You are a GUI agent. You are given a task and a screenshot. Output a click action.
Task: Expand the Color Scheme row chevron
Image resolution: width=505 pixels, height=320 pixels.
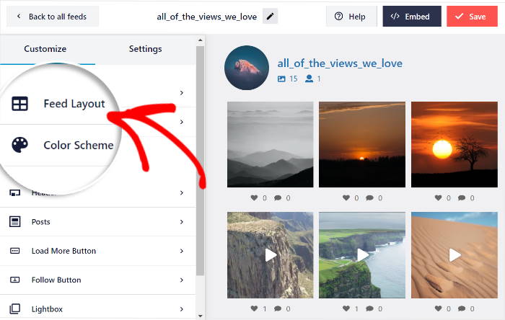click(x=182, y=122)
